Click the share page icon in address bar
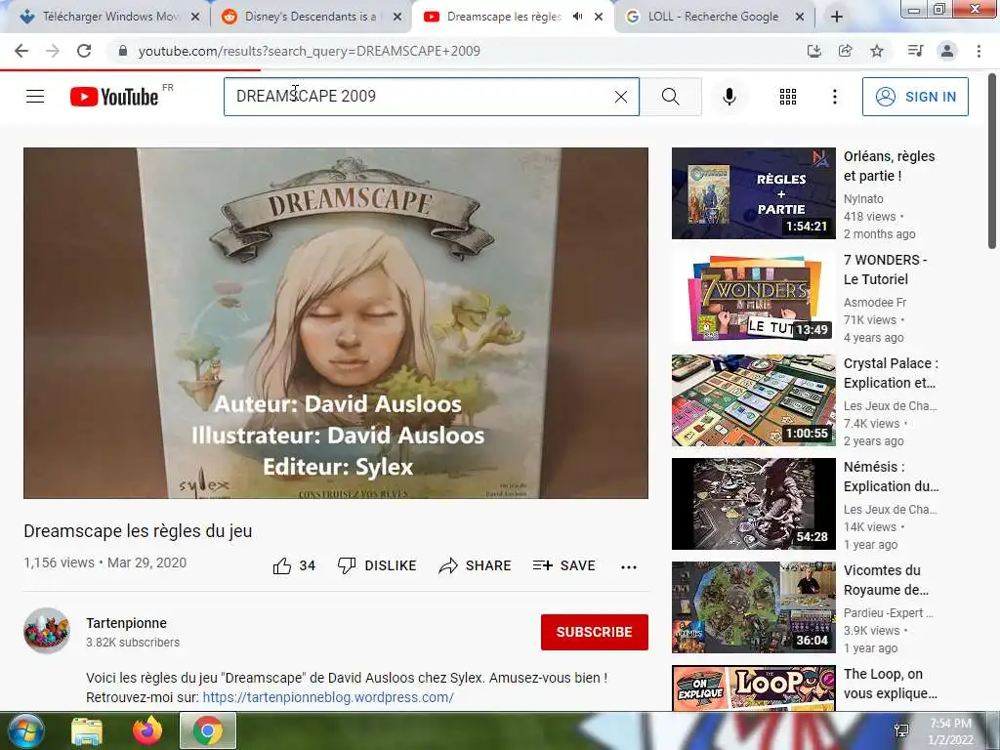Screen dimensions: 1000x750 point(846,51)
